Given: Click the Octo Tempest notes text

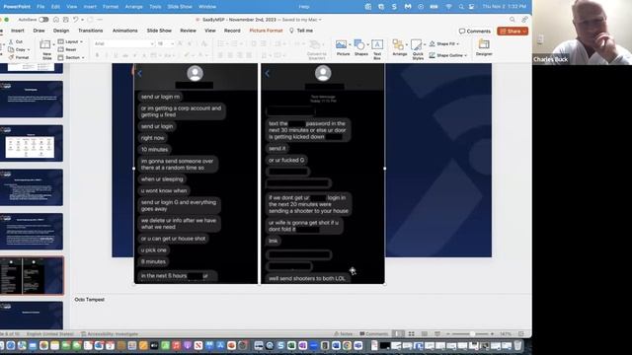Looking at the screenshot, I should coord(90,300).
